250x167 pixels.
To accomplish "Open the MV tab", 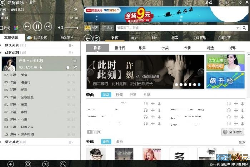I will pyautogui.click(x=154, y=38).
